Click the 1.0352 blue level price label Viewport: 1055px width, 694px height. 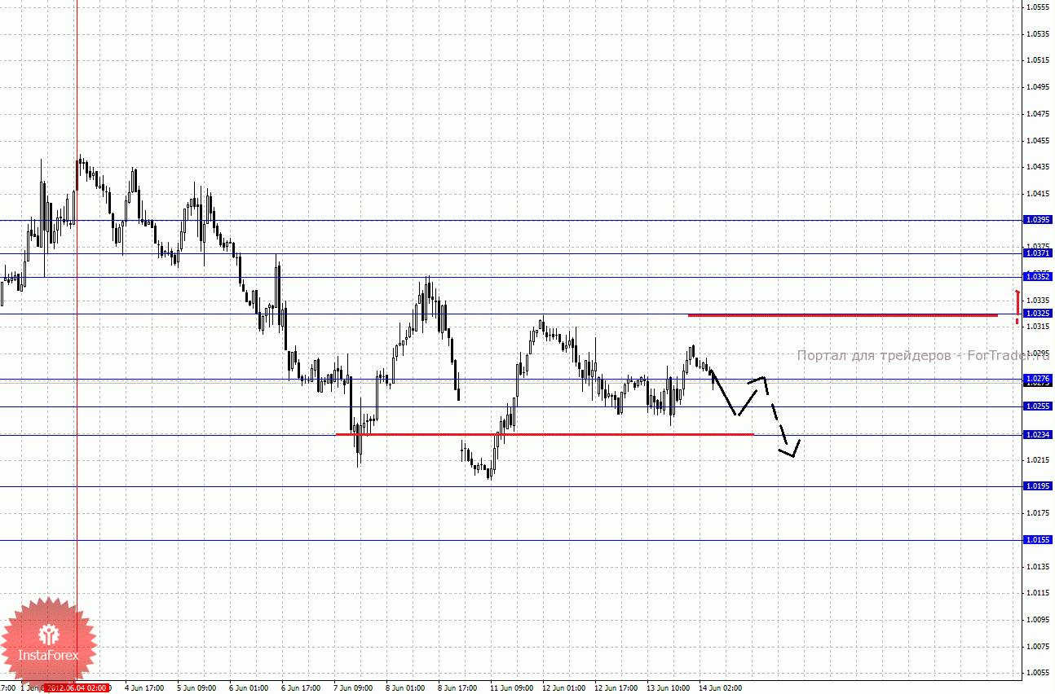(x=1039, y=277)
